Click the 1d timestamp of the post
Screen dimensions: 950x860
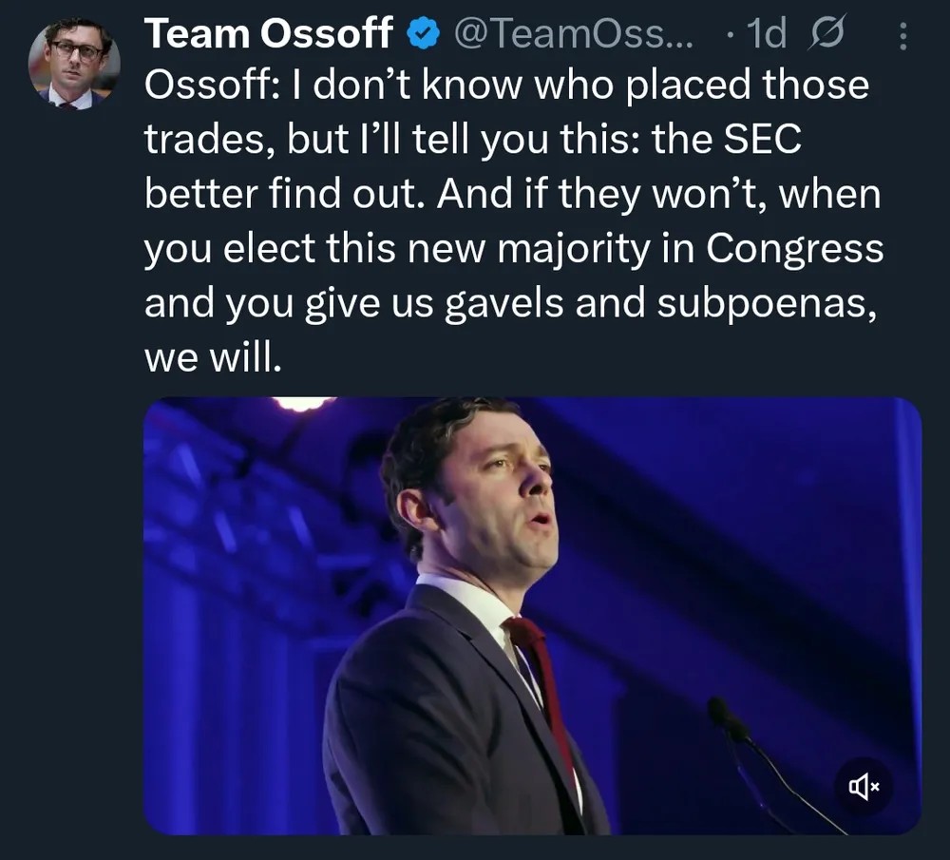(x=767, y=33)
